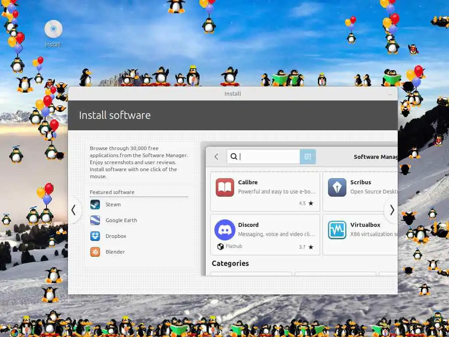The width and height of the screenshot is (449, 337).
Task: Select Google Earth label
Action: coord(121,220)
